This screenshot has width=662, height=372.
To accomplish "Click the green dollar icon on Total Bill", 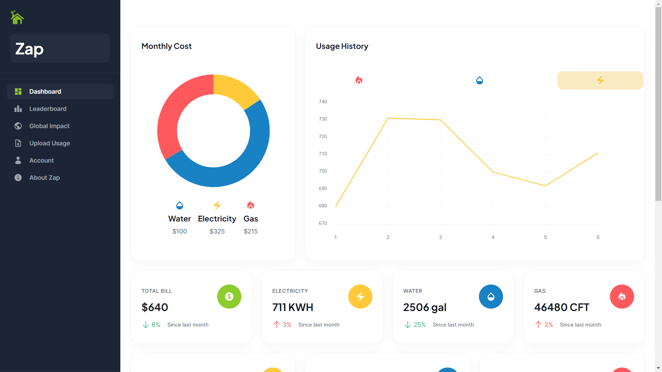I will (x=229, y=297).
